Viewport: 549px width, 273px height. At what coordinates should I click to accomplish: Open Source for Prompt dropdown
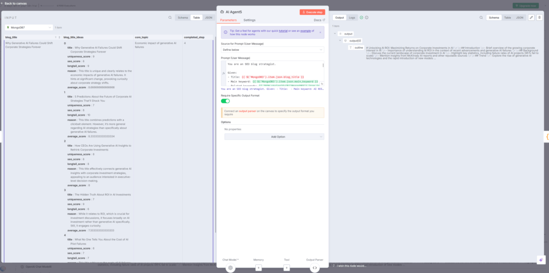[x=272, y=49]
